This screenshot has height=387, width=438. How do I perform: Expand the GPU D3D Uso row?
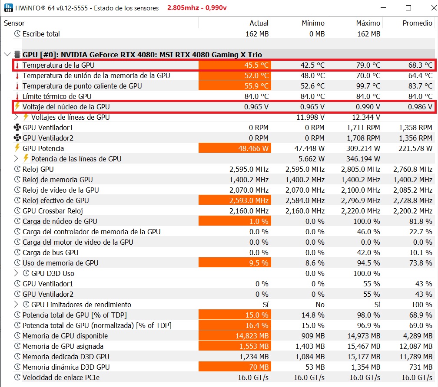click(x=16, y=273)
